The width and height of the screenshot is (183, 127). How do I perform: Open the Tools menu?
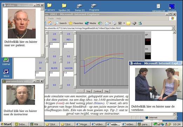[x=51, y=19]
